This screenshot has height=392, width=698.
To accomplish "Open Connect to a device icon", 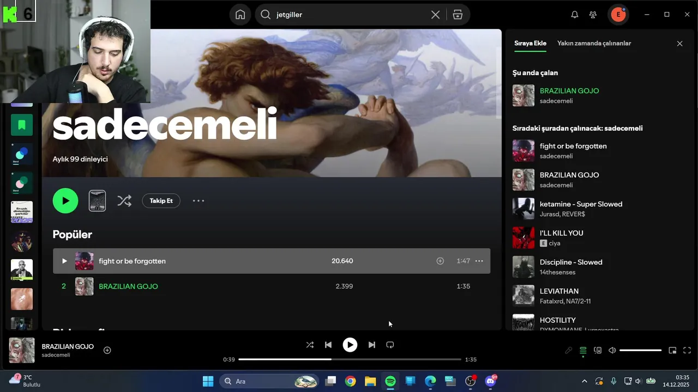I will tap(598, 351).
